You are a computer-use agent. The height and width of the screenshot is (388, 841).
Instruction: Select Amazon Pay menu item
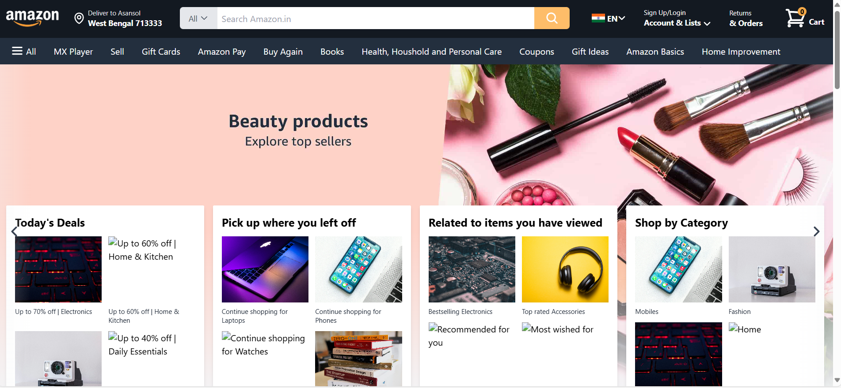tap(222, 52)
